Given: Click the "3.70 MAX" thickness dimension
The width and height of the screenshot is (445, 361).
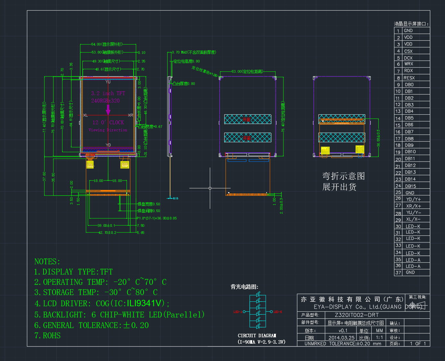Looking at the screenshot, I should 194,52.
